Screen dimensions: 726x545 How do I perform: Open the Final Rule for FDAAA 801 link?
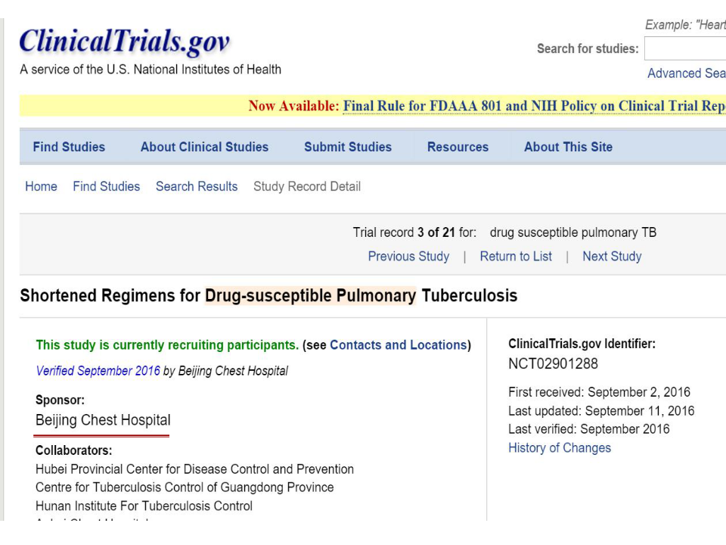click(x=533, y=106)
